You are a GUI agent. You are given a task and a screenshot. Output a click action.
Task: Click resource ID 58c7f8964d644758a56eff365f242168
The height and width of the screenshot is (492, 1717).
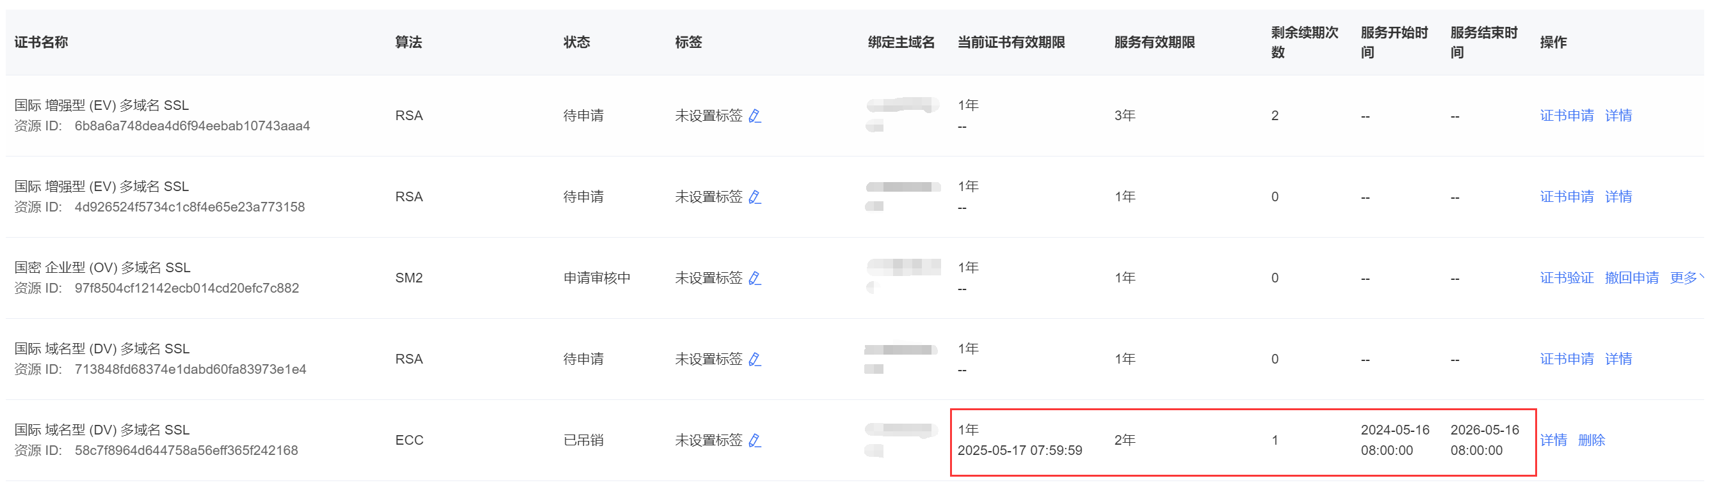coord(186,450)
